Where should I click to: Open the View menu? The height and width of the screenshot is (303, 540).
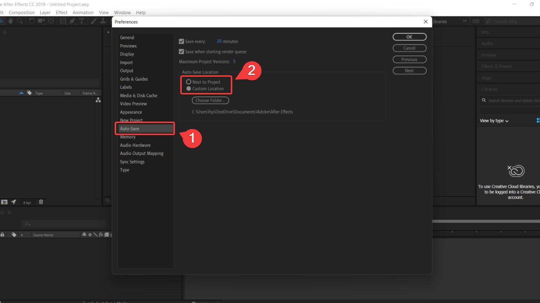coord(104,12)
